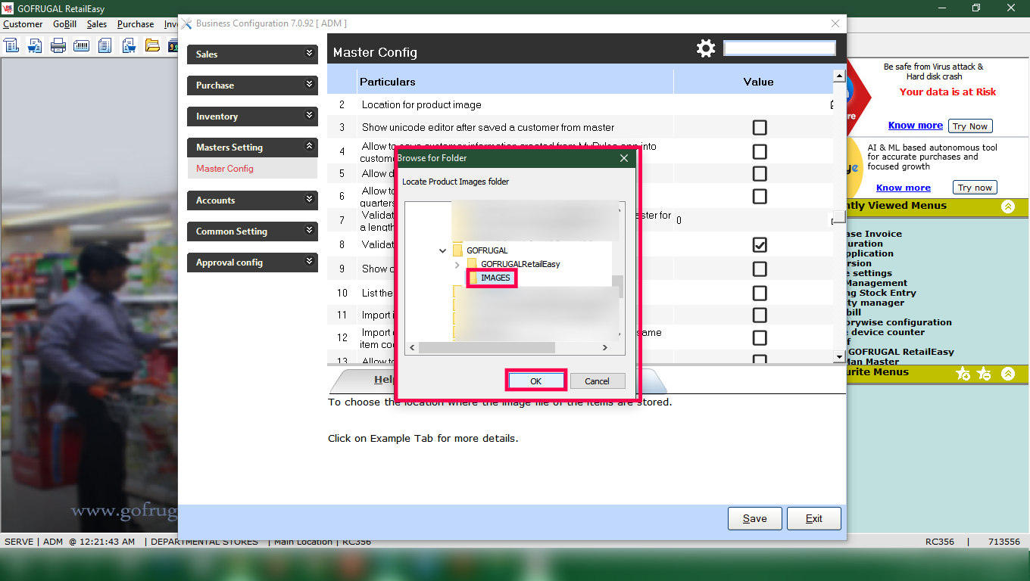Expand the Approval config section
The image size is (1030, 581).
[x=252, y=263]
